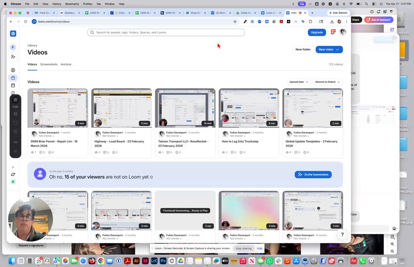Stop recording with the Loom square button
The image size is (414, 267).
(x=15, y=100)
